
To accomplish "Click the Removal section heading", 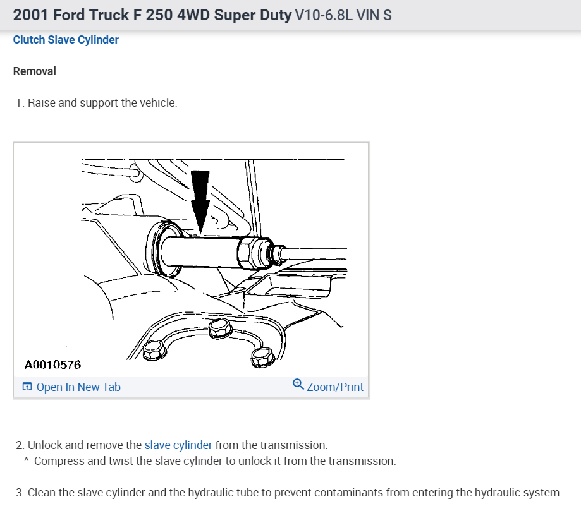I will coord(35,71).
